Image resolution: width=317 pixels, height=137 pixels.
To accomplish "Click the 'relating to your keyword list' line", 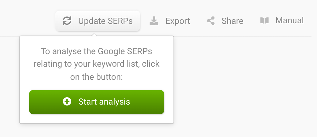I will 96,64.
